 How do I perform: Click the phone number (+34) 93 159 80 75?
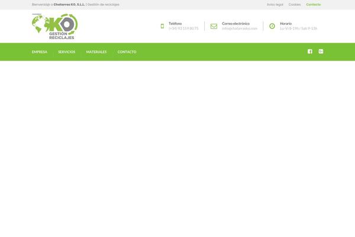(183, 28)
